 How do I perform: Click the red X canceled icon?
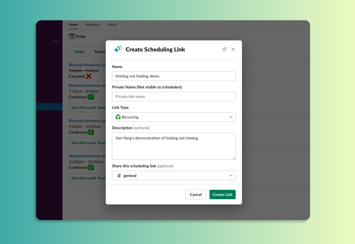[x=89, y=76]
